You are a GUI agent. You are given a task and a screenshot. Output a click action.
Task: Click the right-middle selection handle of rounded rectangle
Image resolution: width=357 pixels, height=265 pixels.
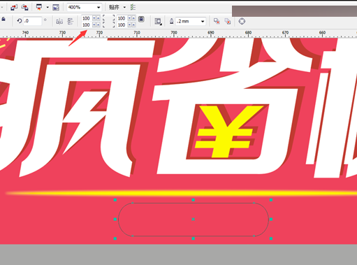[x=271, y=219]
